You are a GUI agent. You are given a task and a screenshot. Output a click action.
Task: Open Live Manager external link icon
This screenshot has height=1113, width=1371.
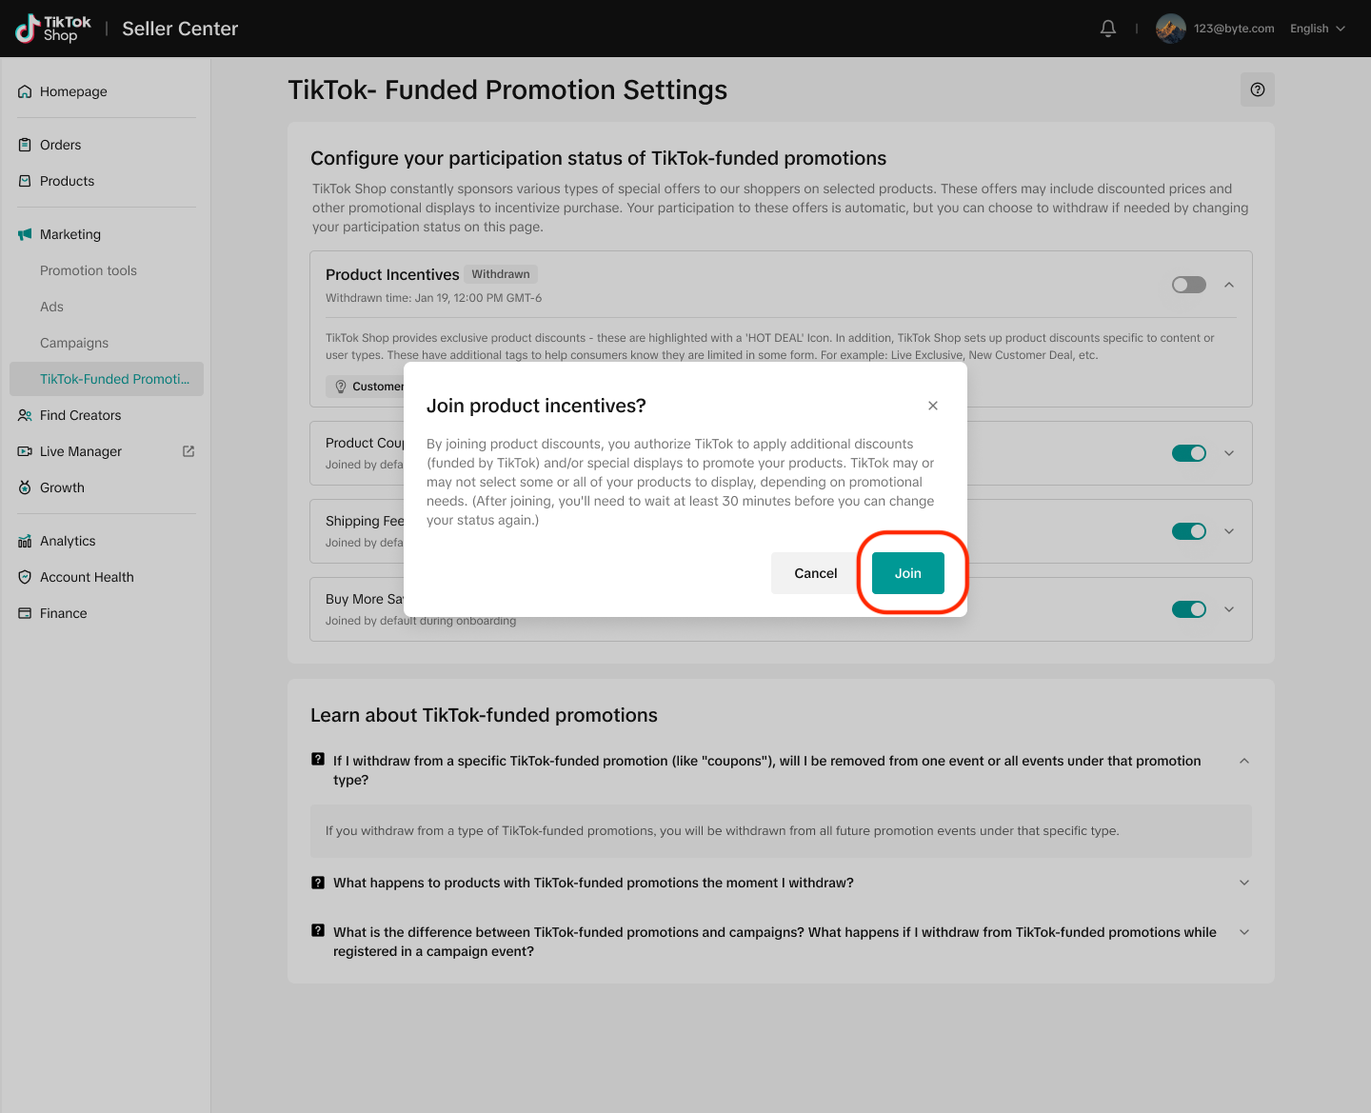point(189,451)
